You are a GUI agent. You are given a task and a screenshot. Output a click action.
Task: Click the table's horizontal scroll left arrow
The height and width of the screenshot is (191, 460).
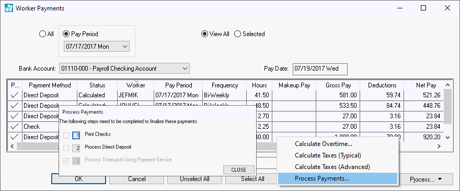[x=12, y=146]
